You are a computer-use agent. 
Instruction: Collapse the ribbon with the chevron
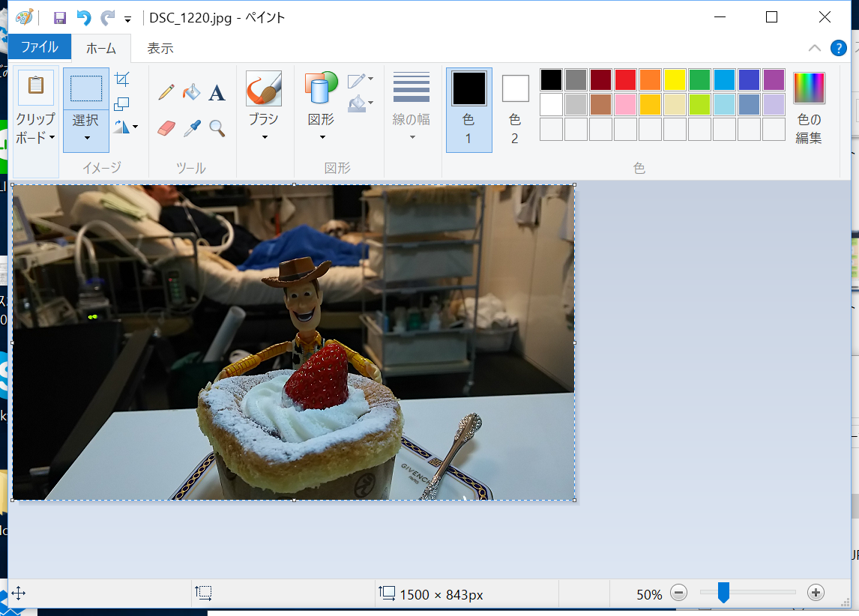(815, 48)
